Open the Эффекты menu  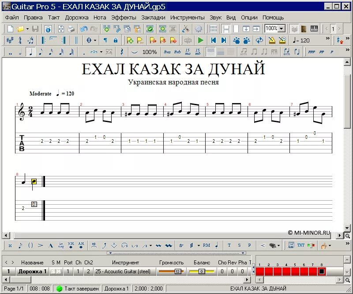pos(124,18)
